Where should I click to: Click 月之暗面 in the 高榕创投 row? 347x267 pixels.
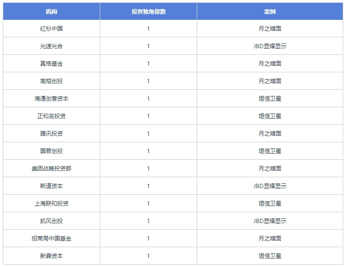tap(270, 81)
